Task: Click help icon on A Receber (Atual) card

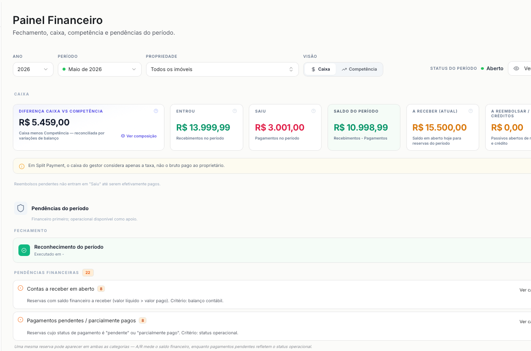Action: (x=471, y=111)
